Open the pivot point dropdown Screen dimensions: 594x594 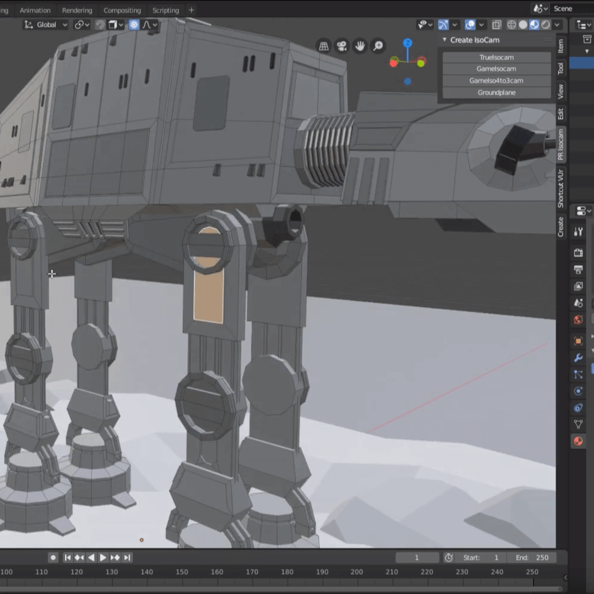(82, 25)
